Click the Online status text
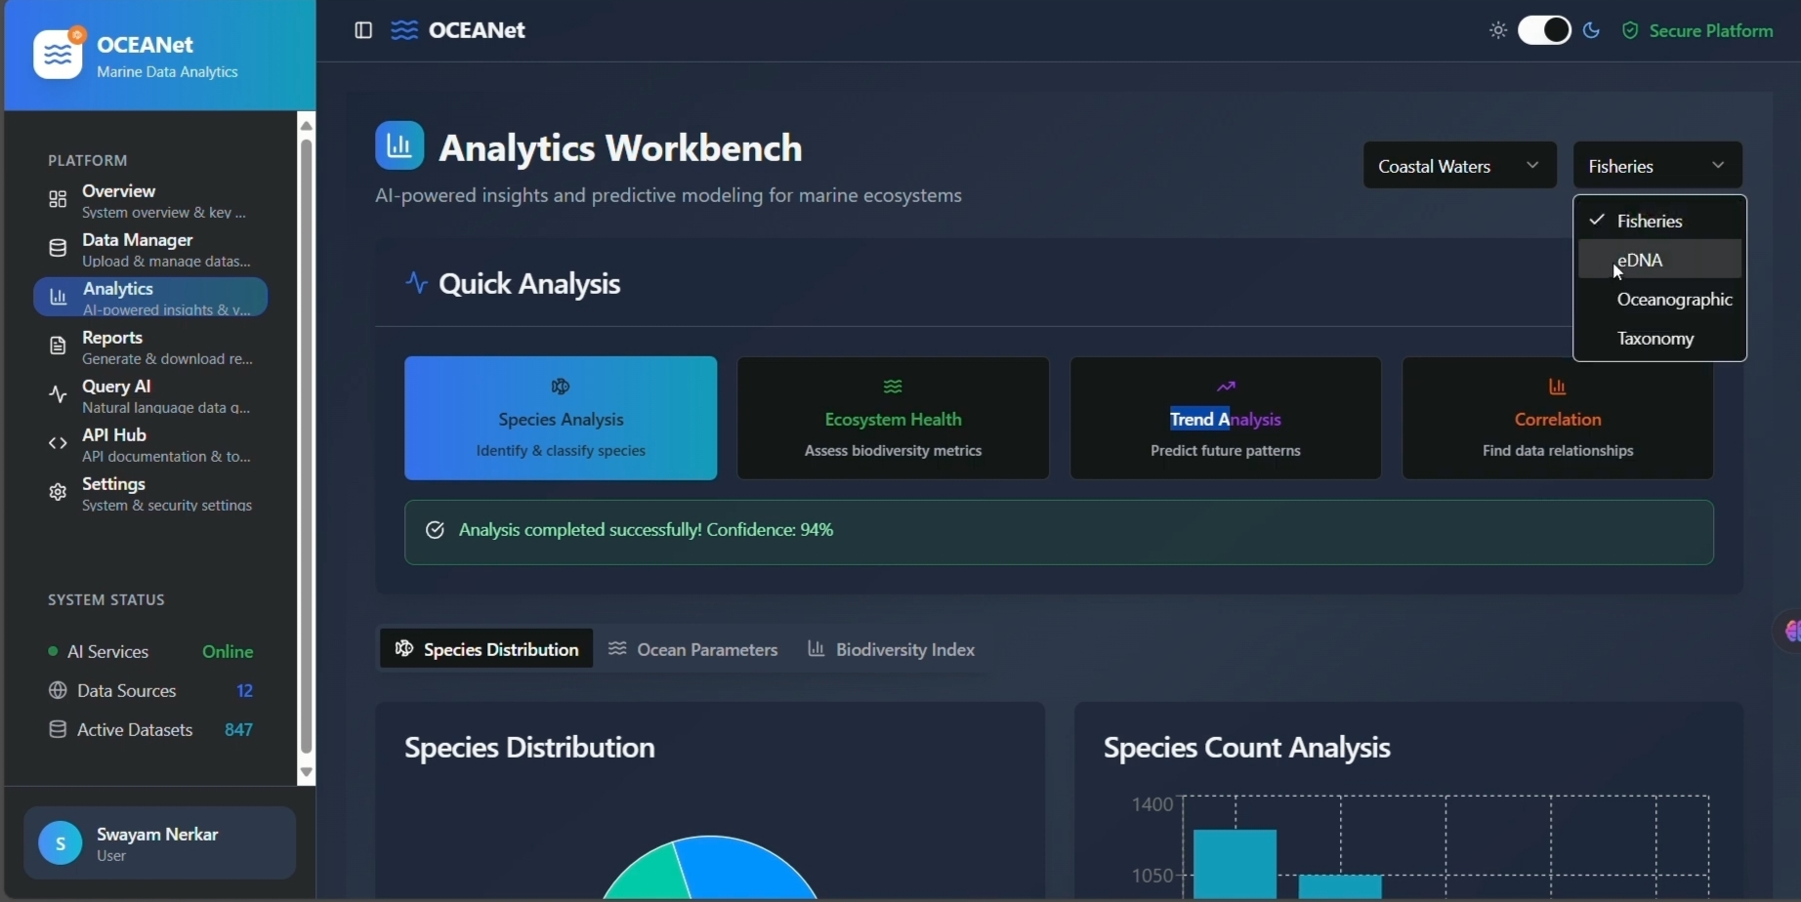Image resolution: width=1801 pixels, height=902 pixels. pos(228,651)
